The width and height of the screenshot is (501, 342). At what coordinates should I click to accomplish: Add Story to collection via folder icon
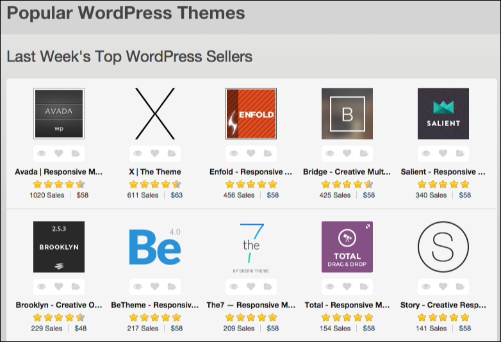point(460,287)
